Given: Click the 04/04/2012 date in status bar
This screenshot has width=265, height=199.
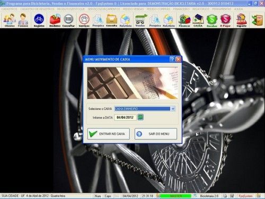Looking at the screenshot, I should 130,196.
